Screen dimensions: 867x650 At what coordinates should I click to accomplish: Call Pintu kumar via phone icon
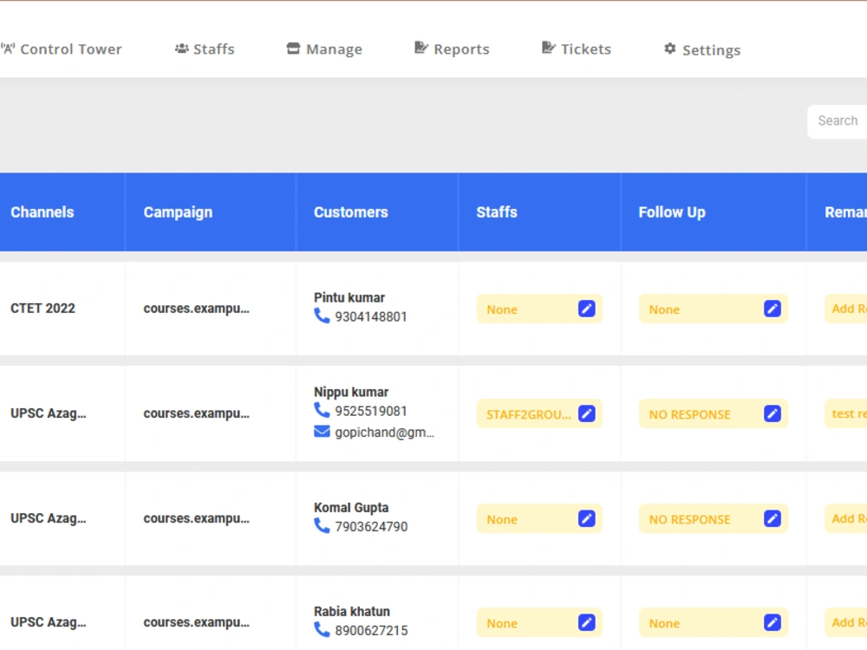(x=322, y=316)
